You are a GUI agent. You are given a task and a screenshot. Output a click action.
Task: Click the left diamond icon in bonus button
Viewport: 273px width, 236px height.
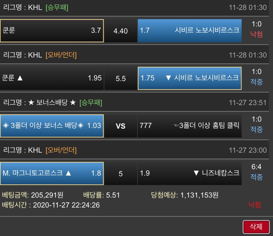(6, 125)
